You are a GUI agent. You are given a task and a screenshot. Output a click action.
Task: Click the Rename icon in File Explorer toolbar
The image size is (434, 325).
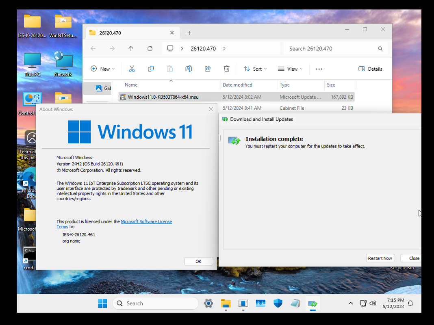[189, 69]
